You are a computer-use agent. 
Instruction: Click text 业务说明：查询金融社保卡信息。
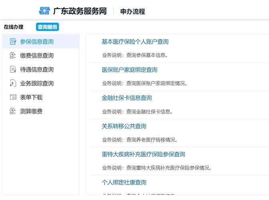click(x=137, y=112)
